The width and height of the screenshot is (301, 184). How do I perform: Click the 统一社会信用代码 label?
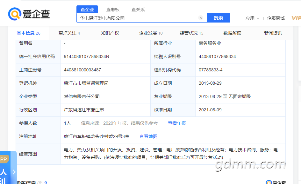click(37, 56)
